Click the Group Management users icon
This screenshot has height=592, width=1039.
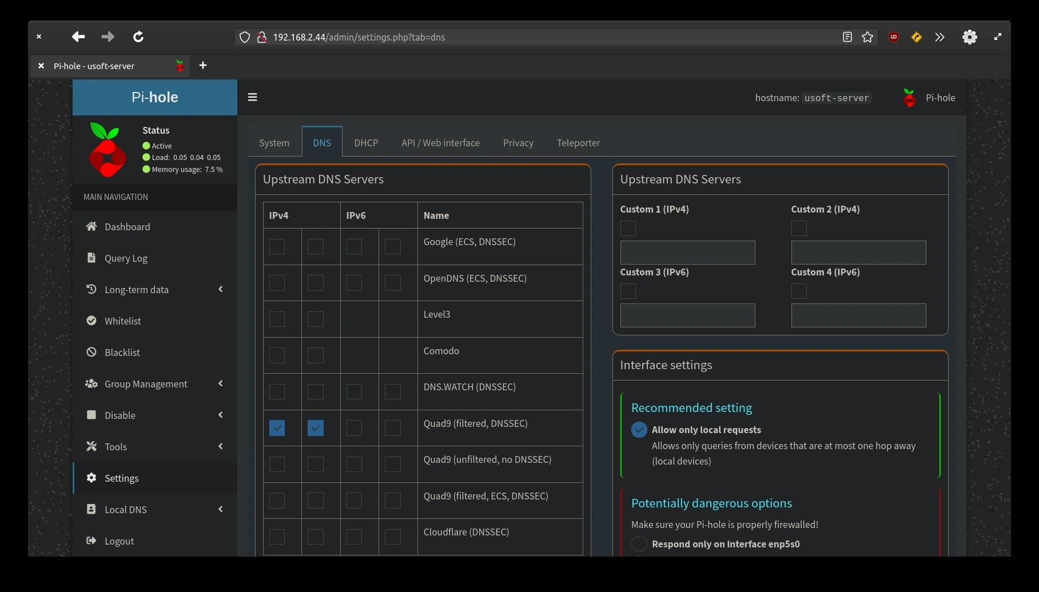click(91, 383)
